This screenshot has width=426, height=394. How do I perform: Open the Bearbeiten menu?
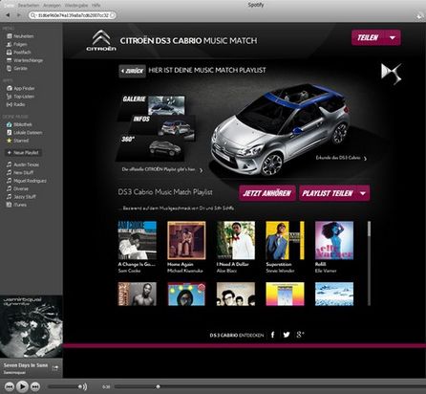pos(29,6)
